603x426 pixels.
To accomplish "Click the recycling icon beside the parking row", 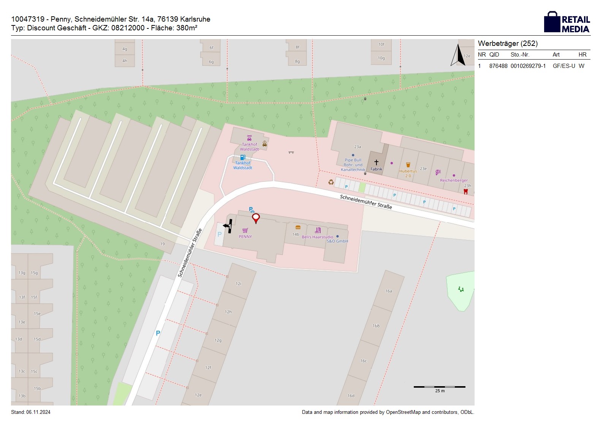I will pos(331,182).
